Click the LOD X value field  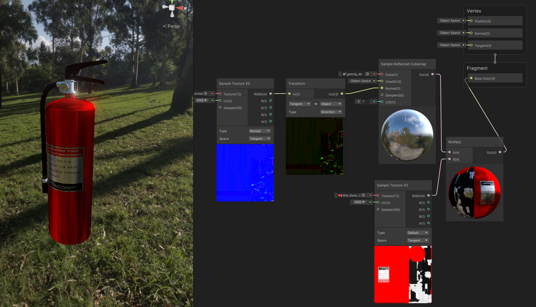click(366, 101)
